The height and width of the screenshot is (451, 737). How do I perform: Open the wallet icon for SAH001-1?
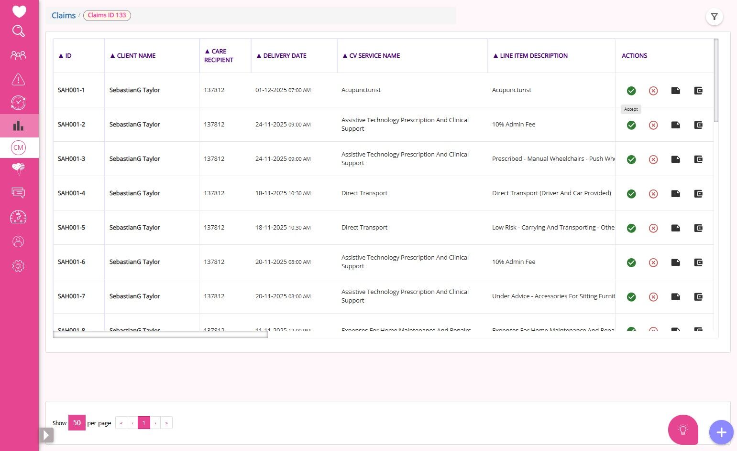698,90
